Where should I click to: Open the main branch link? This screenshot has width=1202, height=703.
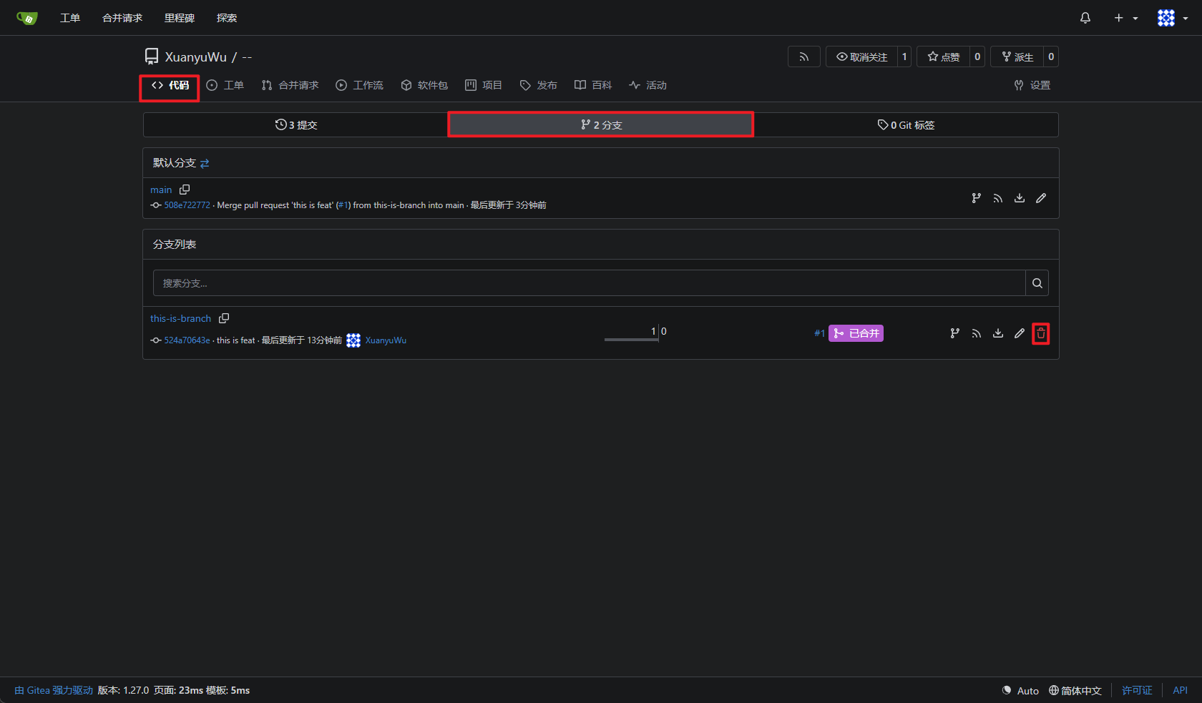click(161, 190)
